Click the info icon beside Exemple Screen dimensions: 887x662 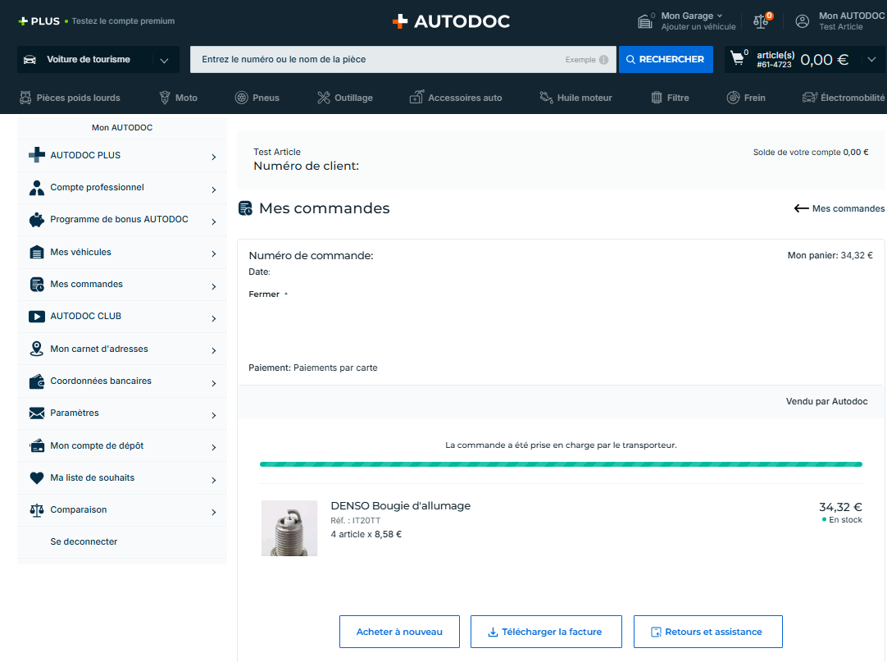(x=603, y=60)
